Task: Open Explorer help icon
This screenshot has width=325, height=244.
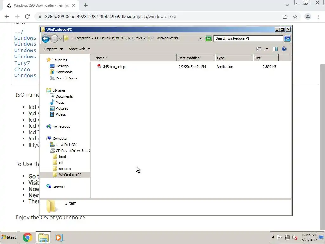Action: point(284,49)
